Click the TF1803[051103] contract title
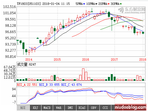 coord(29,4)
